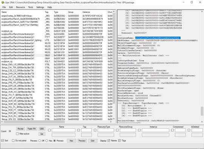
Task: Select the _KEY resource row
Action: [x=57, y=28]
